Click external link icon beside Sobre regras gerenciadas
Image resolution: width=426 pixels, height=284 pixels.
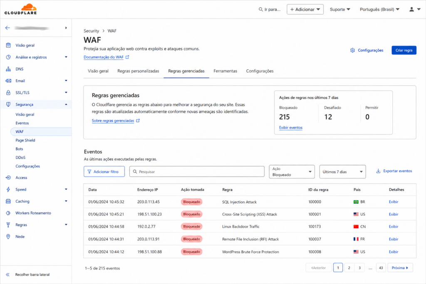click(138, 121)
